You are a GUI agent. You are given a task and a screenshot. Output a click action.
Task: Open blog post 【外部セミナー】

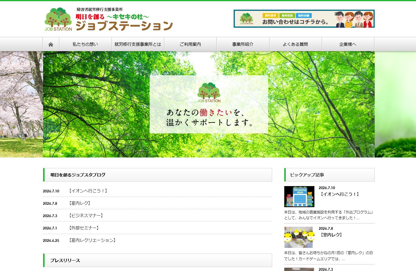click(84, 228)
